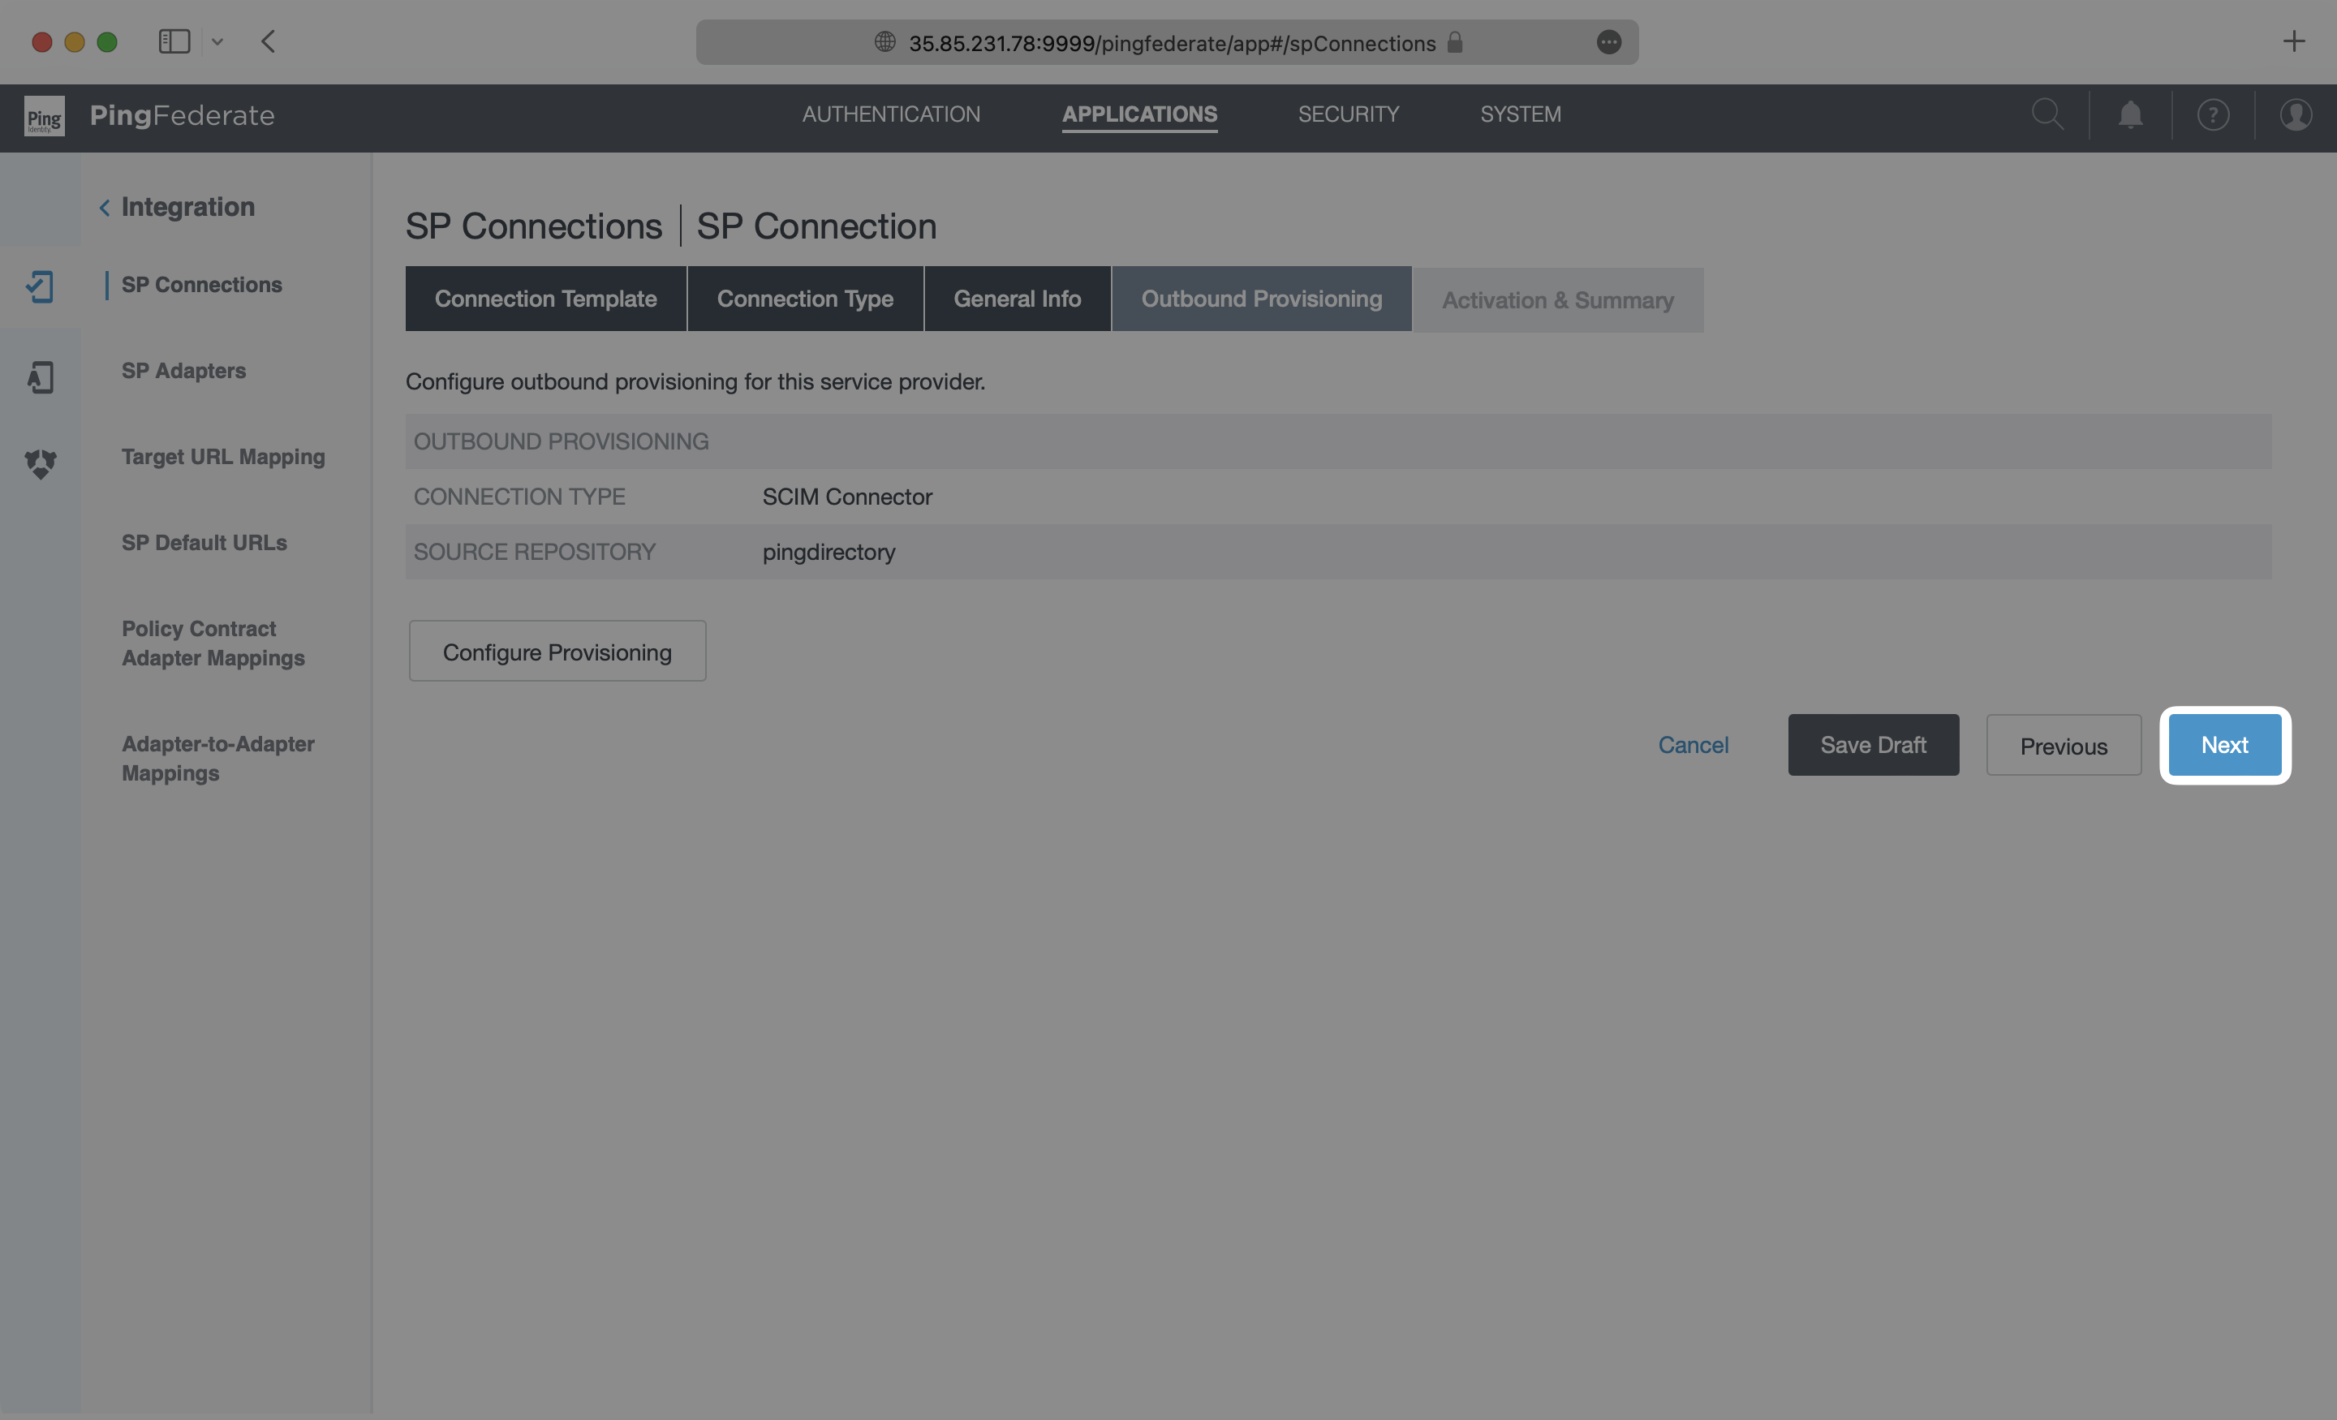Select the SP Adapters sidebar icon
The width and height of the screenshot is (2337, 1420).
pyautogui.click(x=40, y=377)
